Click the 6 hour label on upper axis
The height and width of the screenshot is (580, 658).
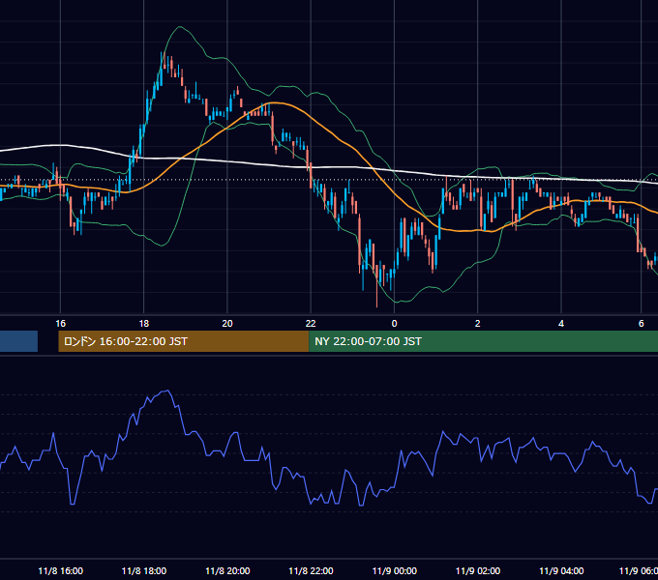tap(642, 324)
